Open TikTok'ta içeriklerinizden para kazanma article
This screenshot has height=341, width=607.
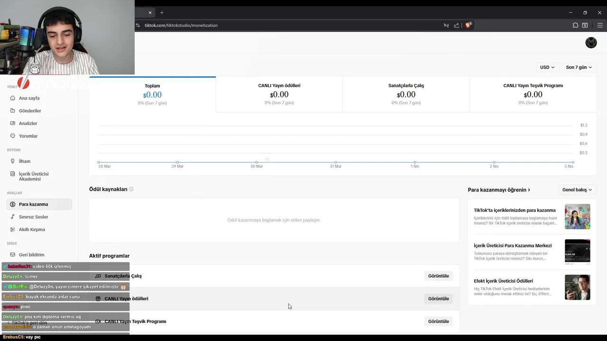pyautogui.click(x=515, y=210)
